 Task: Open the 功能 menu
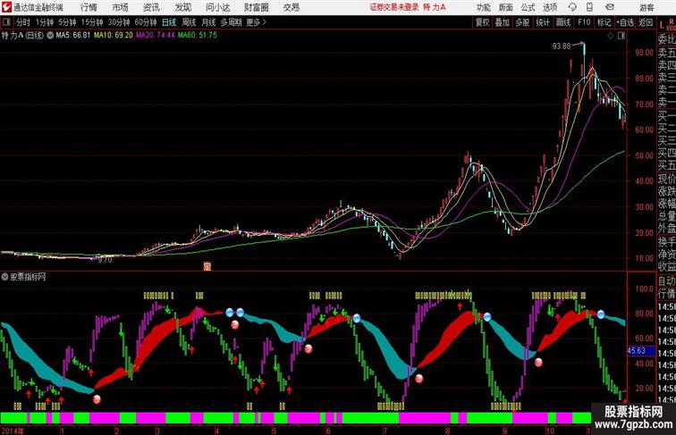click(x=483, y=7)
